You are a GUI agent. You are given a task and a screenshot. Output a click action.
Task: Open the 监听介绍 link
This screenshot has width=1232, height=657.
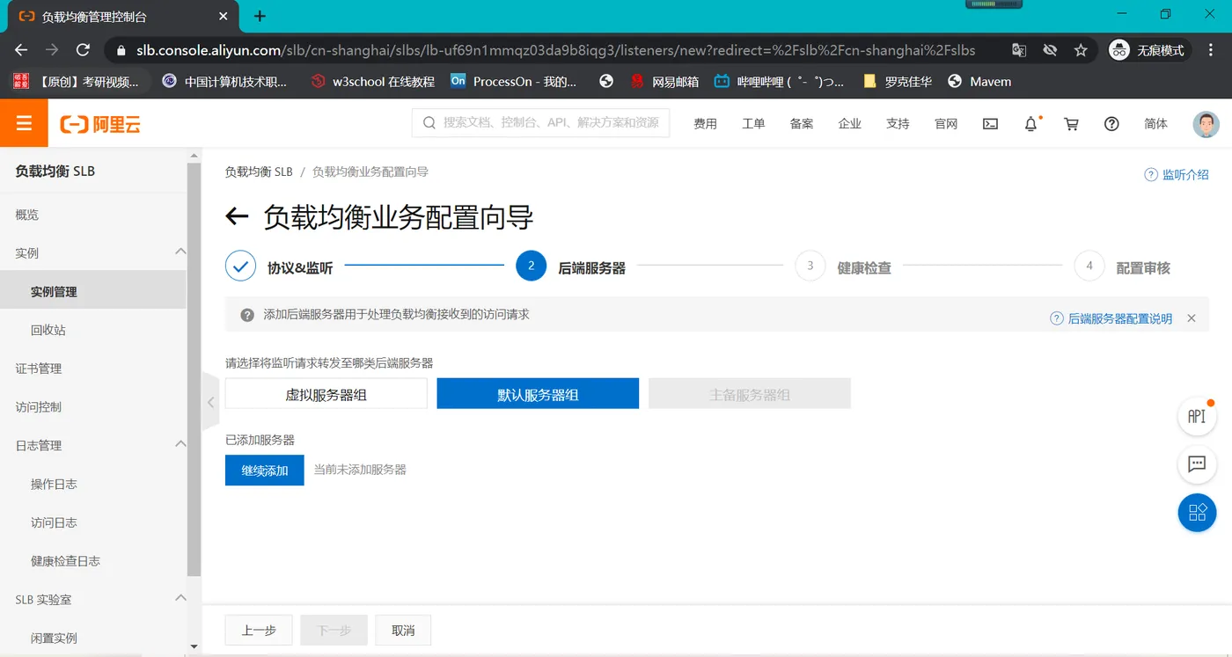[x=1177, y=174]
